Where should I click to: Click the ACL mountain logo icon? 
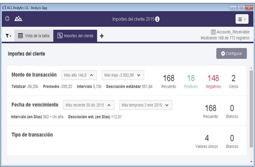tap(18, 19)
